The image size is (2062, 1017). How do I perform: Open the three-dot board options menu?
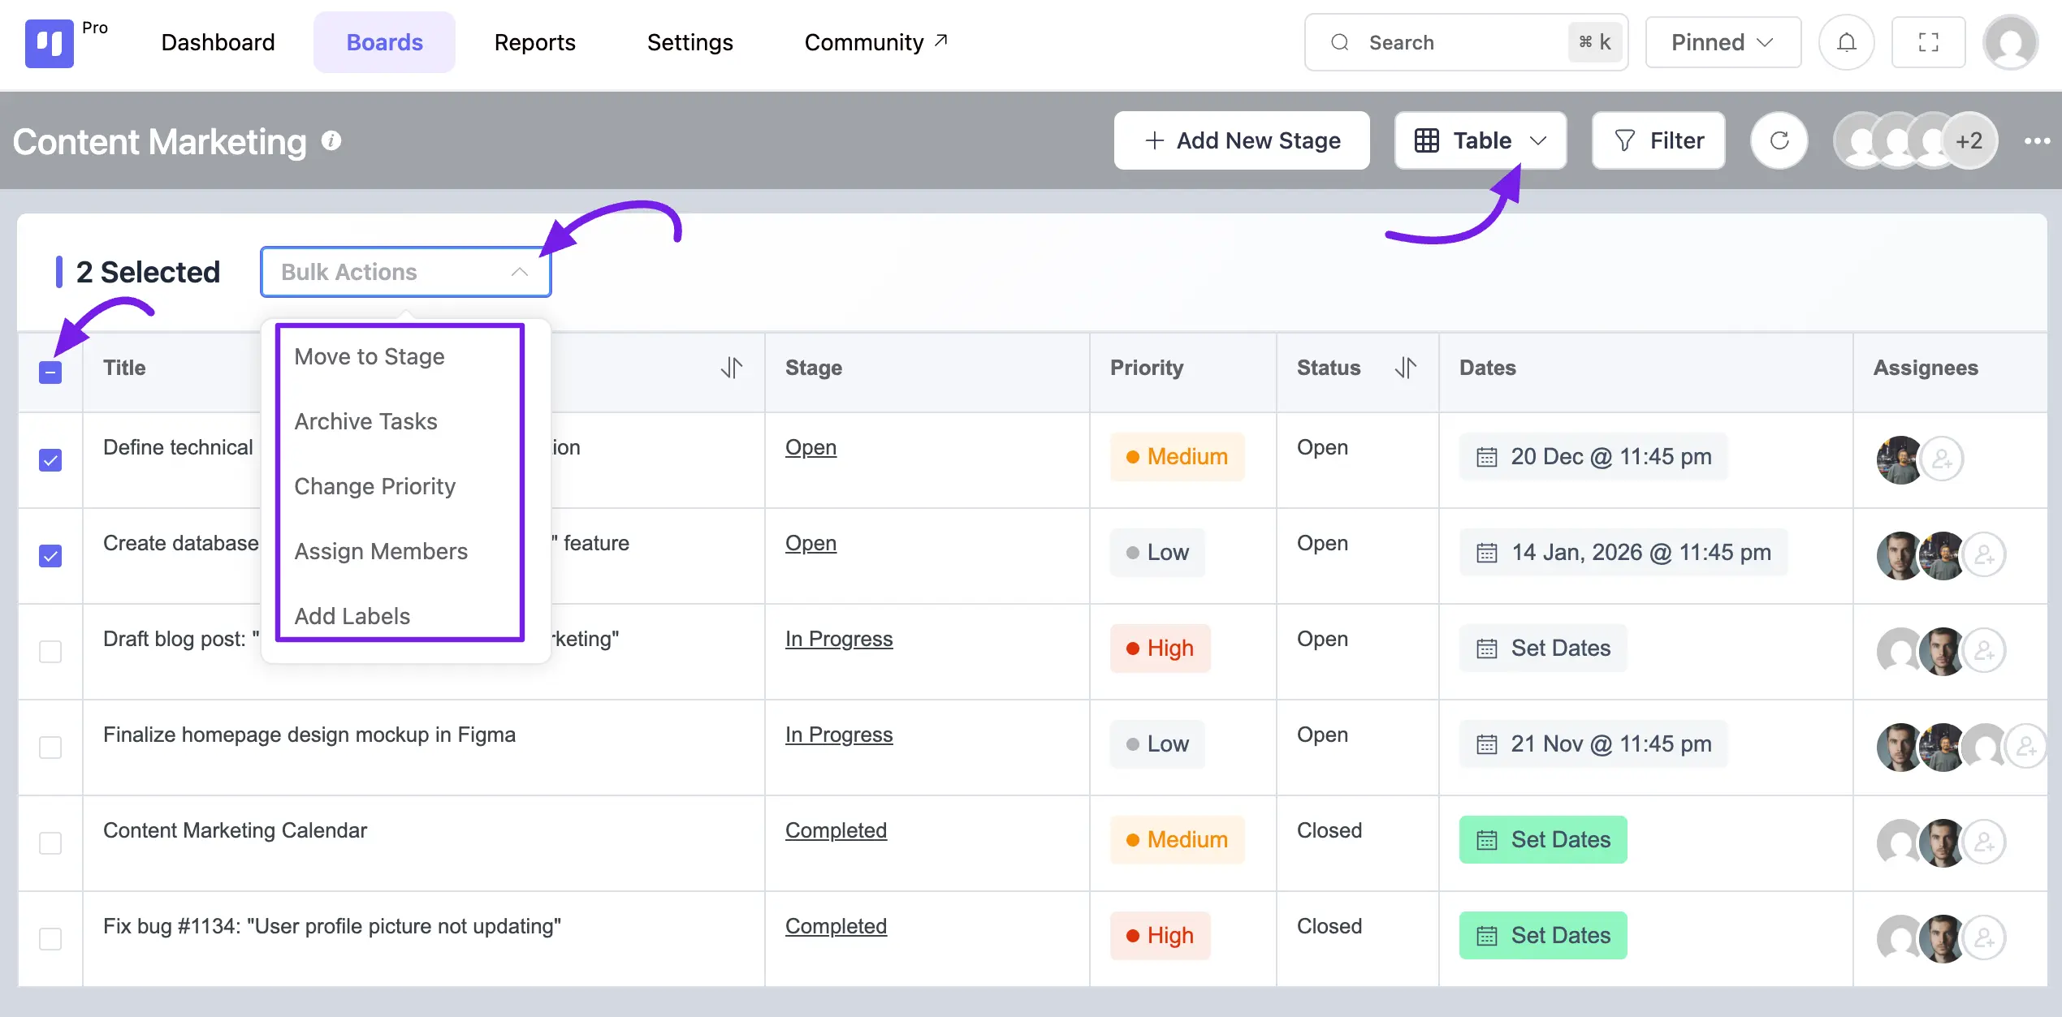pos(2037,141)
